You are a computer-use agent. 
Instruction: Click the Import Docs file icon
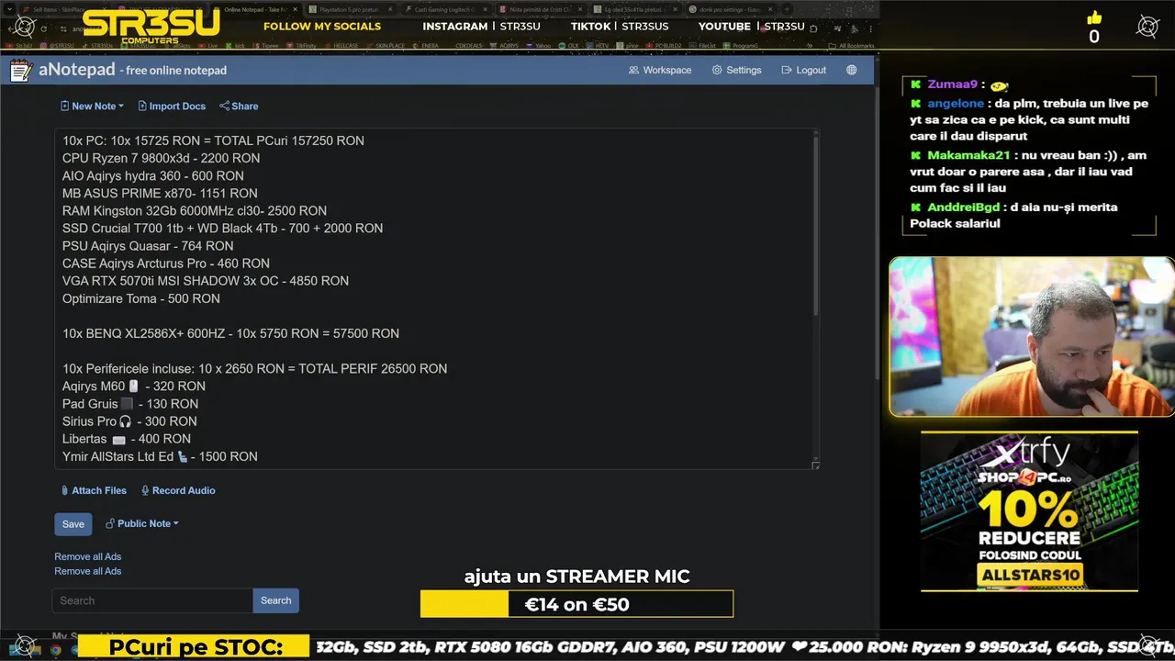point(142,106)
